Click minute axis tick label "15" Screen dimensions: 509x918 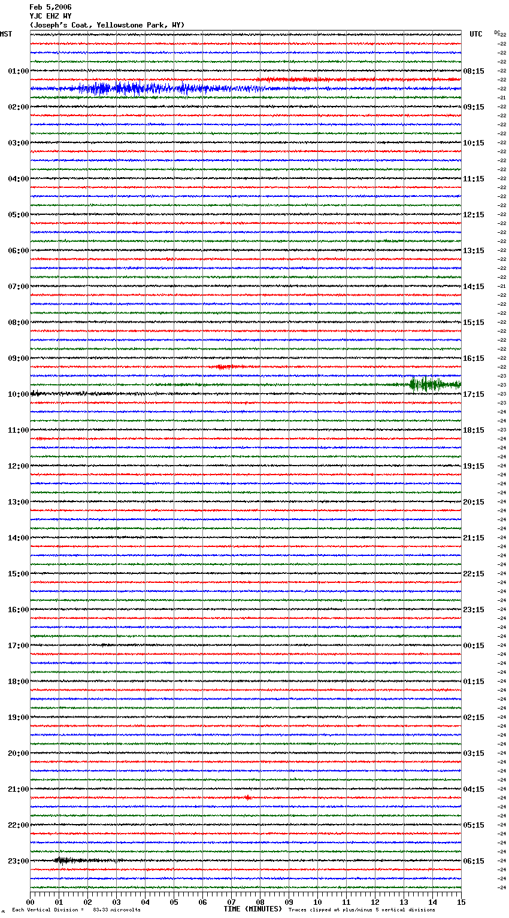click(x=461, y=902)
